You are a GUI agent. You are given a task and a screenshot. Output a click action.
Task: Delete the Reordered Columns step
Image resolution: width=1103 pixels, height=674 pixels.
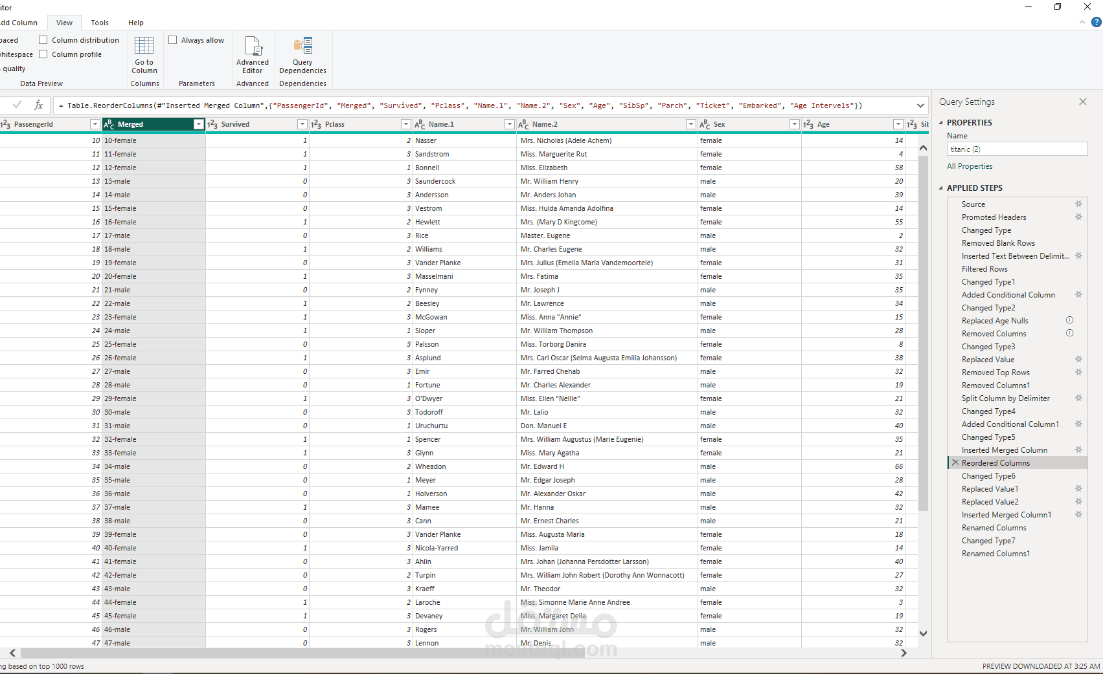pyautogui.click(x=955, y=463)
